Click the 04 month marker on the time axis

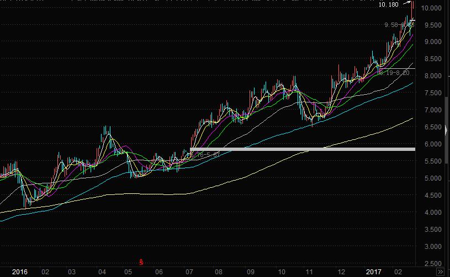pyautogui.click(x=102, y=272)
